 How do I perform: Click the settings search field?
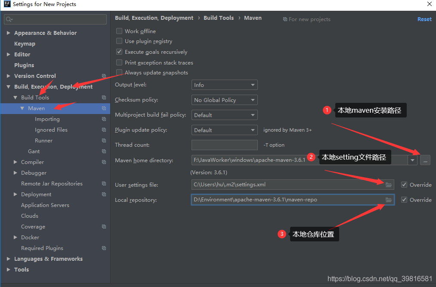[x=56, y=19]
